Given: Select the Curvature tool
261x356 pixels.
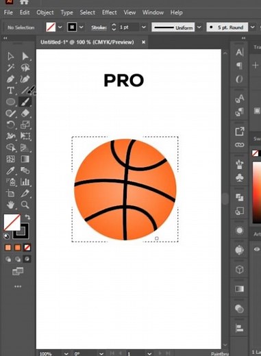Looking at the screenshot, I should point(25,79).
